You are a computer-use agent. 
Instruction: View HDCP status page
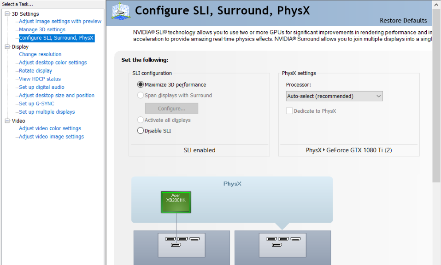pos(40,79)
